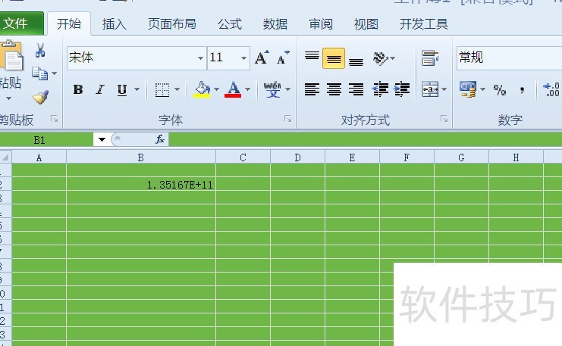Toggle middle vertical alignment

(334, 58)
